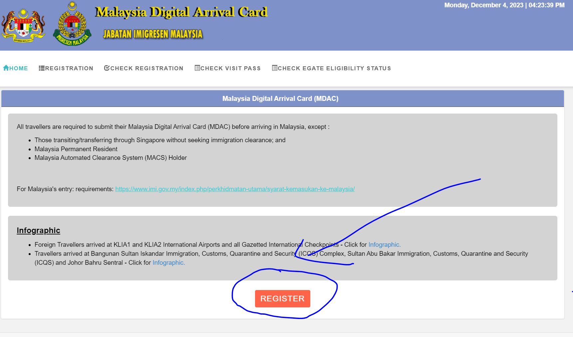Open the Infographic link for KLIA travellers
The height and width of the screenshot is (337, 573).
click(x=384, y=245)
